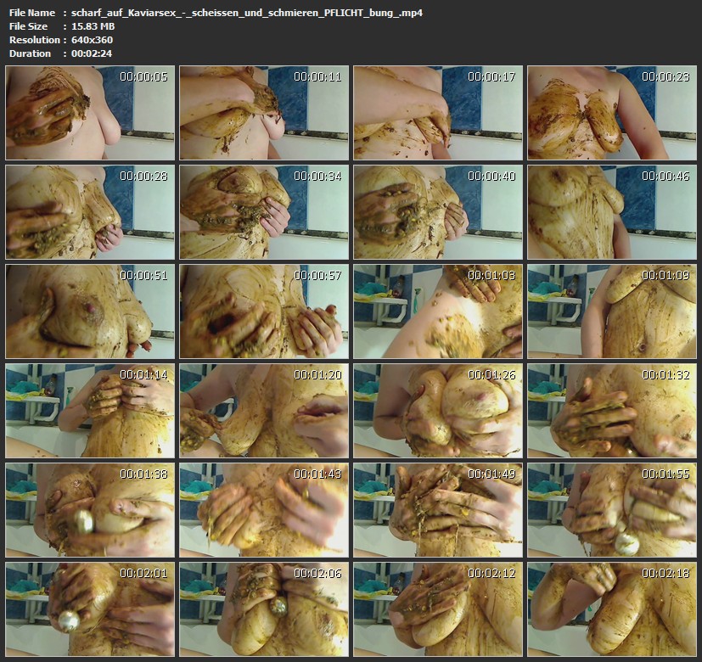Select the thumbnail marked 00:00:40
Screen dimensions: 702x662
click(437, 212)
